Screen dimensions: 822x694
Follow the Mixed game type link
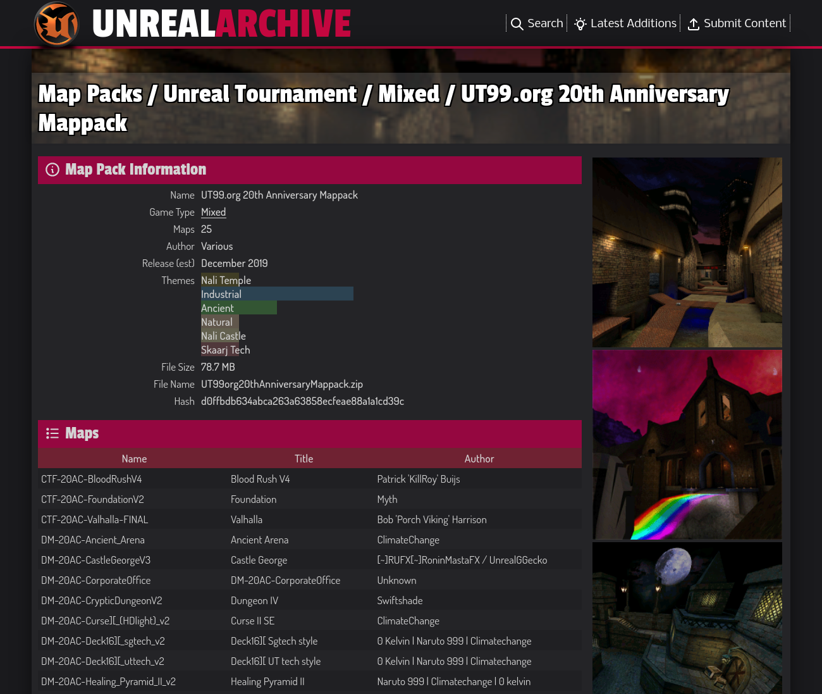click(213, 213)
